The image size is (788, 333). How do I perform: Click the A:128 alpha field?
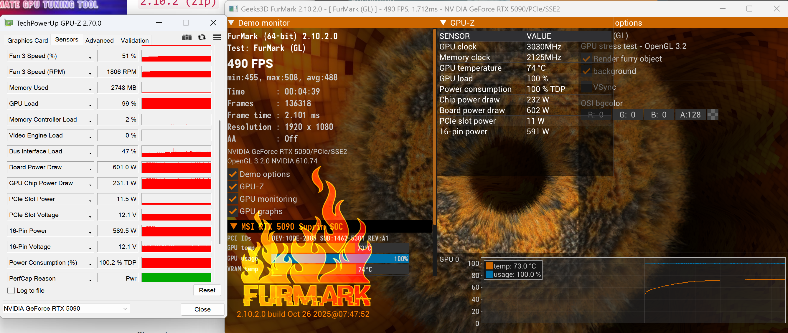coord(690,115)
